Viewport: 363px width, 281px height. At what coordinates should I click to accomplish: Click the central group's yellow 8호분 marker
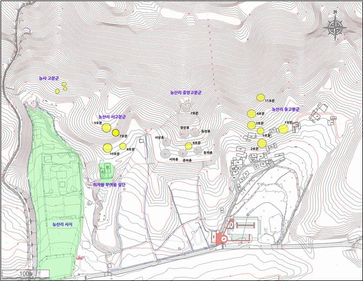(x=189, y=146)
